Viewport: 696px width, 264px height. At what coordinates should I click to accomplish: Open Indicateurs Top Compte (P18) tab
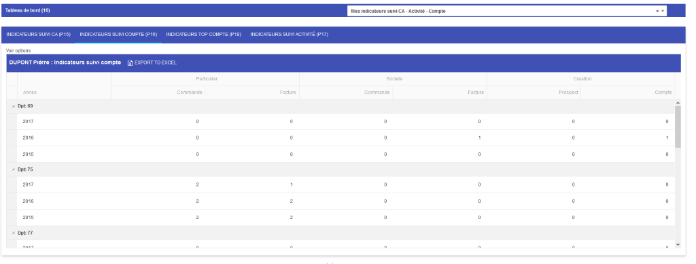pyautogui.click(x=203, y=34)
